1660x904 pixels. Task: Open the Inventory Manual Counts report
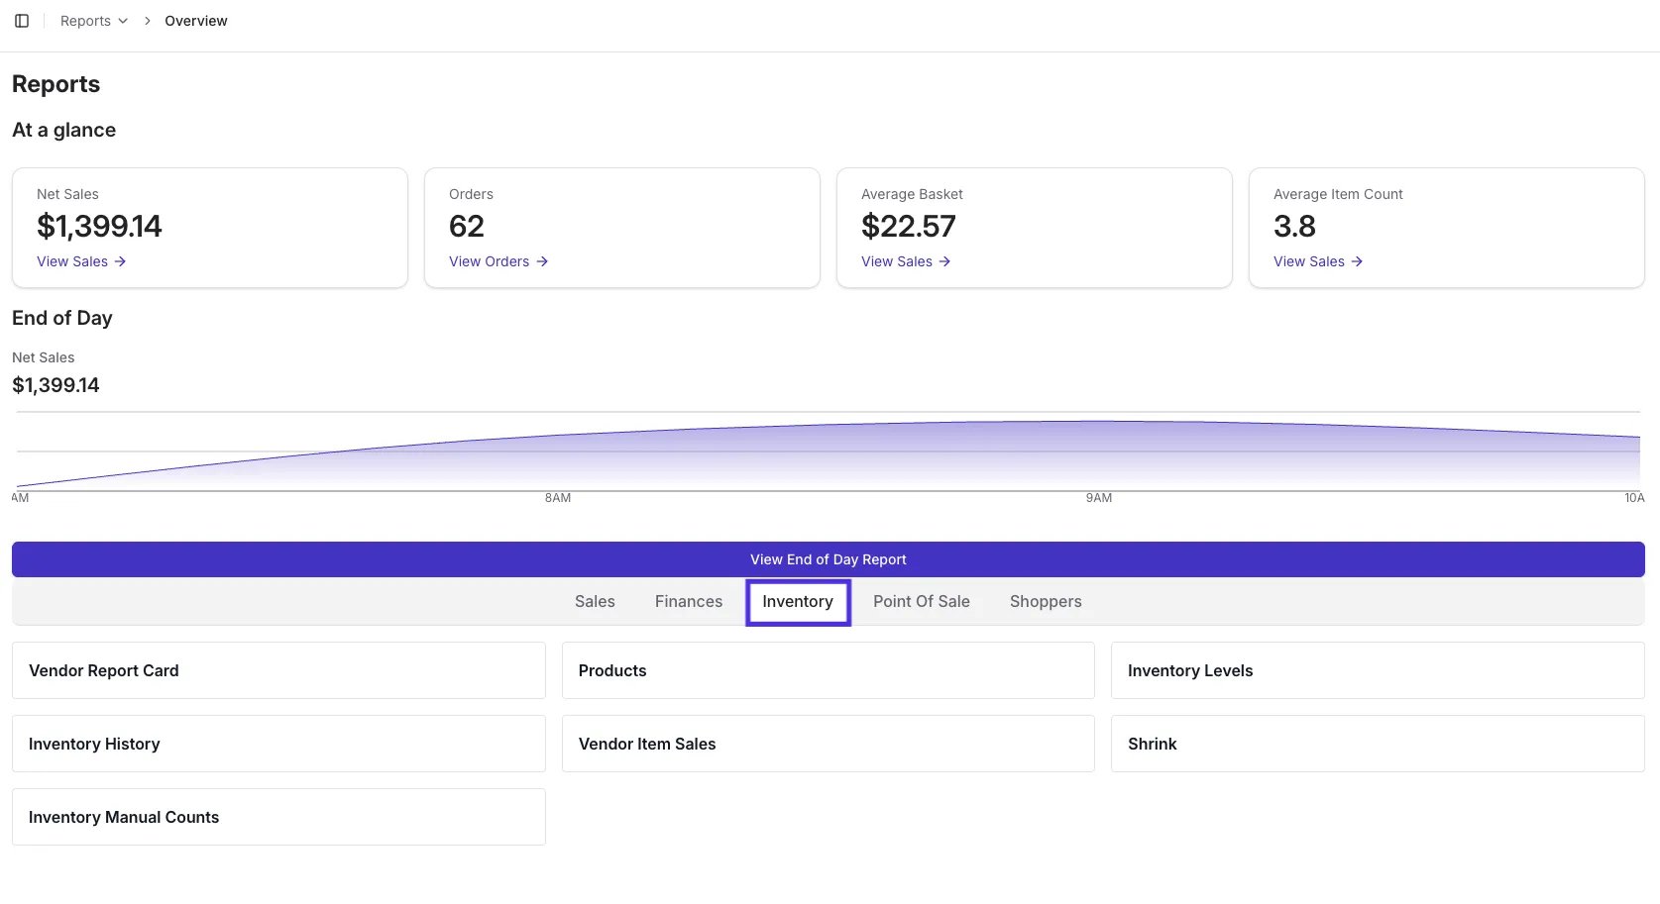(x=278, y=817)
